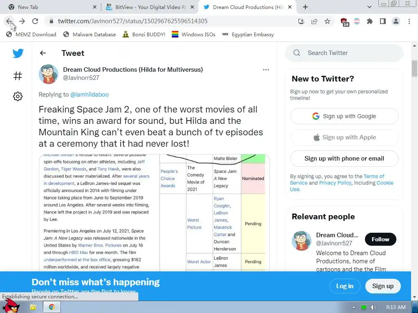The height and width of the screenshot is (313, 418).
Task: Open the Angry Birds start button
Action: 11,306
